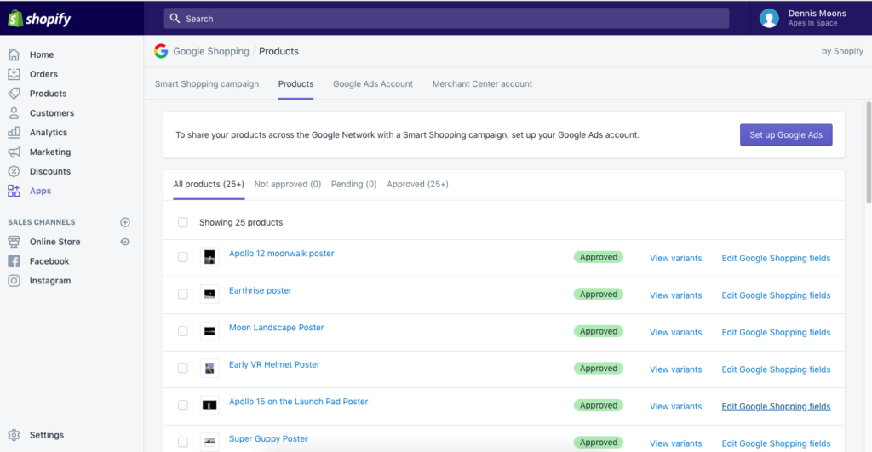
Task: Click the page vertical scrollbar
Action: [x=868, y=152]
